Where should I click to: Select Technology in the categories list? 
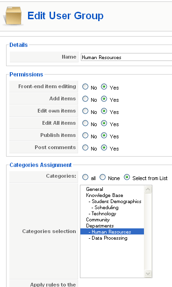coord(112,213)
